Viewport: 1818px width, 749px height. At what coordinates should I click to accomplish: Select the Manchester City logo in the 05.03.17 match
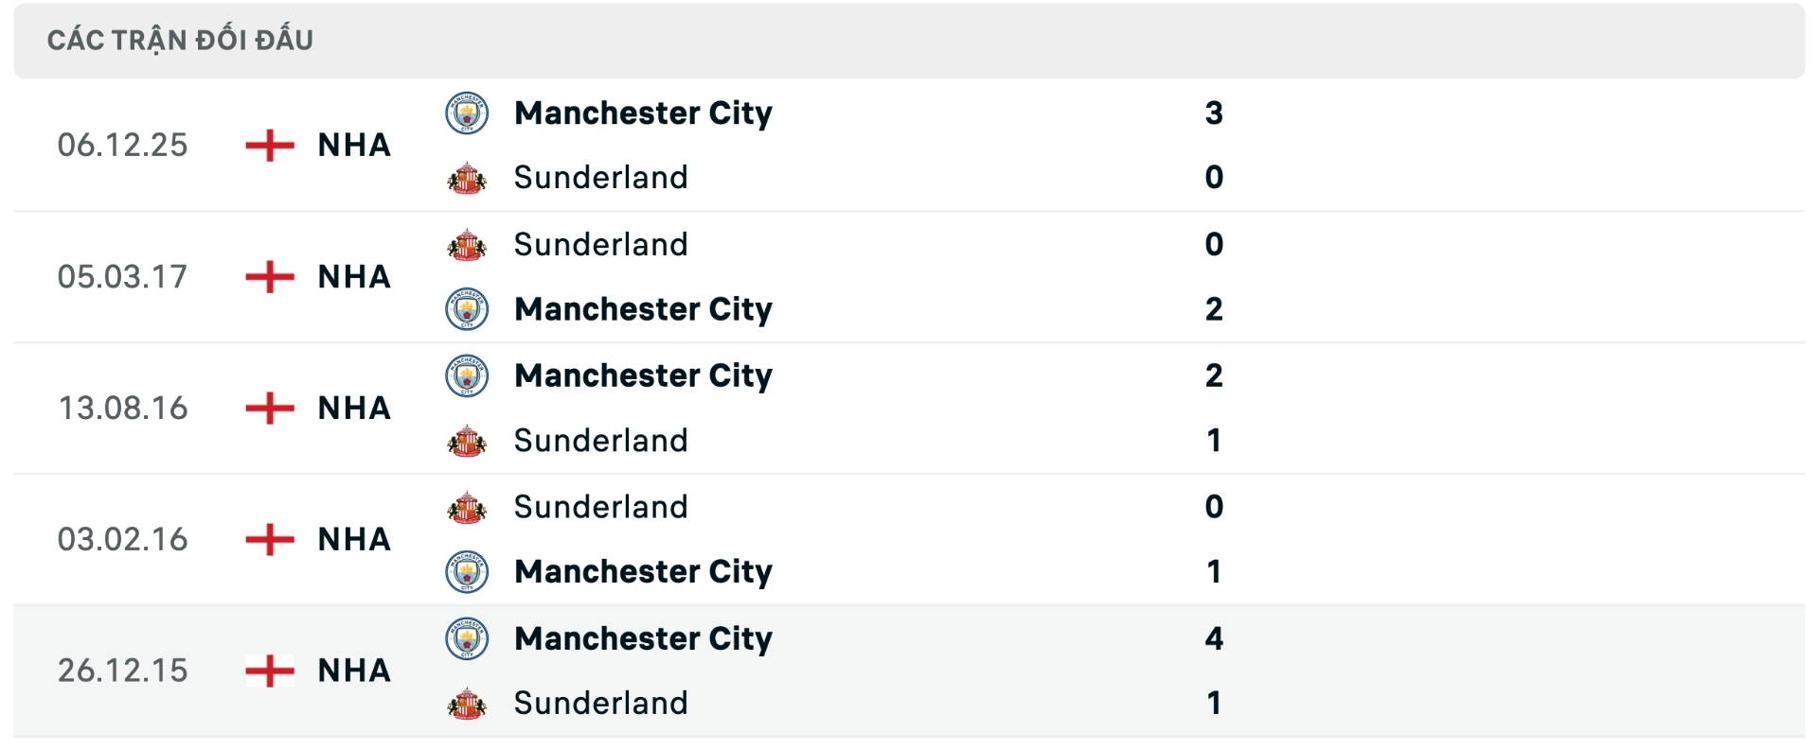pyautogui.click(x=467, y=308)
